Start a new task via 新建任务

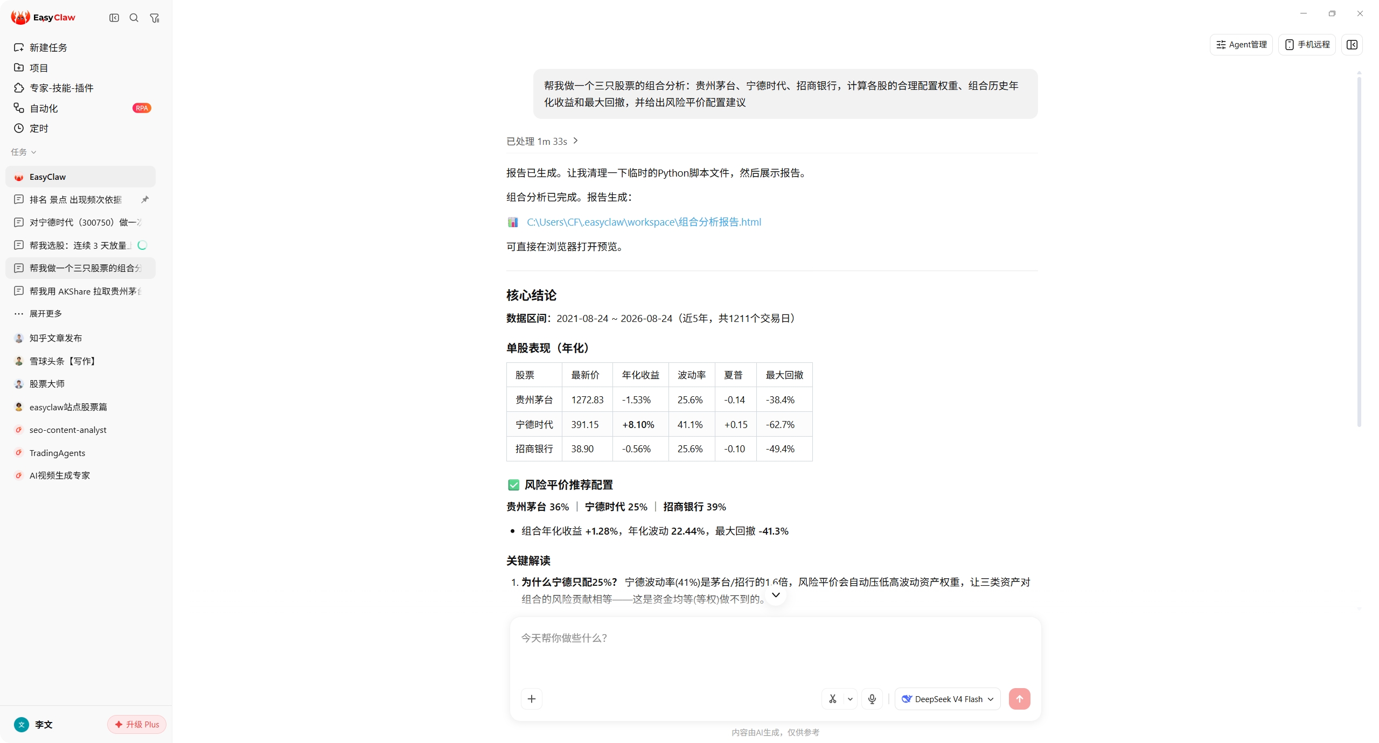point(81,47)
